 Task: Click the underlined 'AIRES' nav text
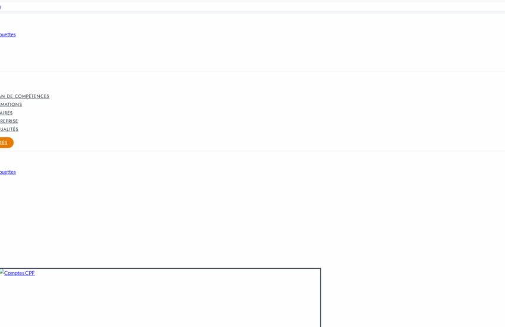click(6, 113)
